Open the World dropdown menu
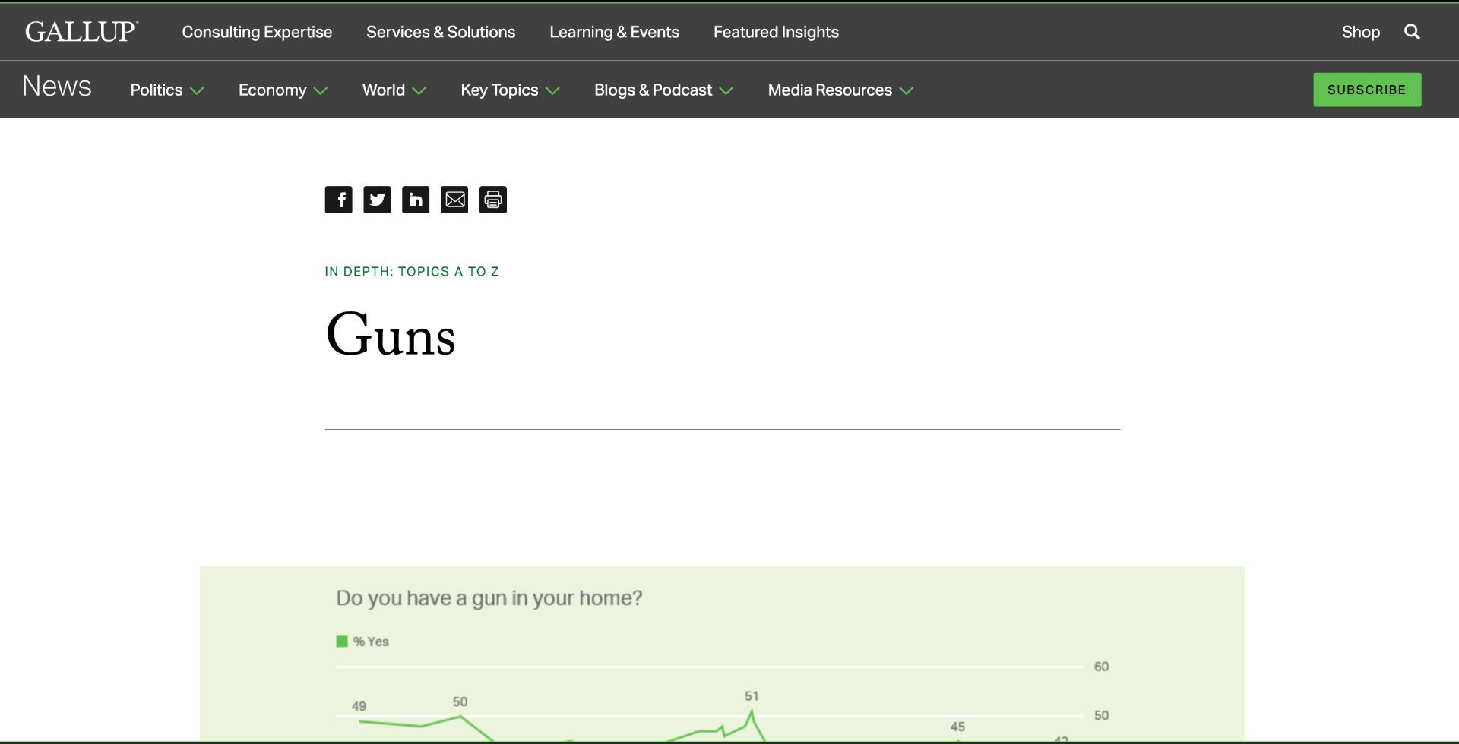This screenshot has height=744, width=1459. coord(393,90)
